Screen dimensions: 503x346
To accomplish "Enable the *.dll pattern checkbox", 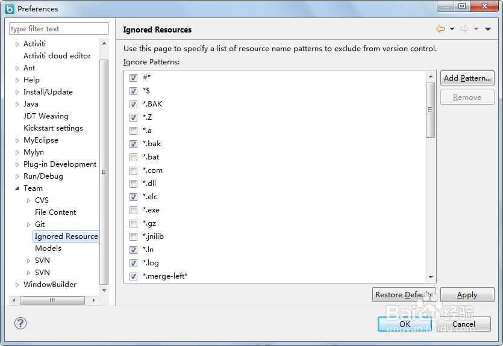I will click(x=134, y=184).
